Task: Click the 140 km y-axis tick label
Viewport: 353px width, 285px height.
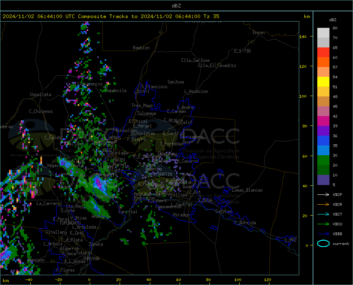Action: click(303, 36)
